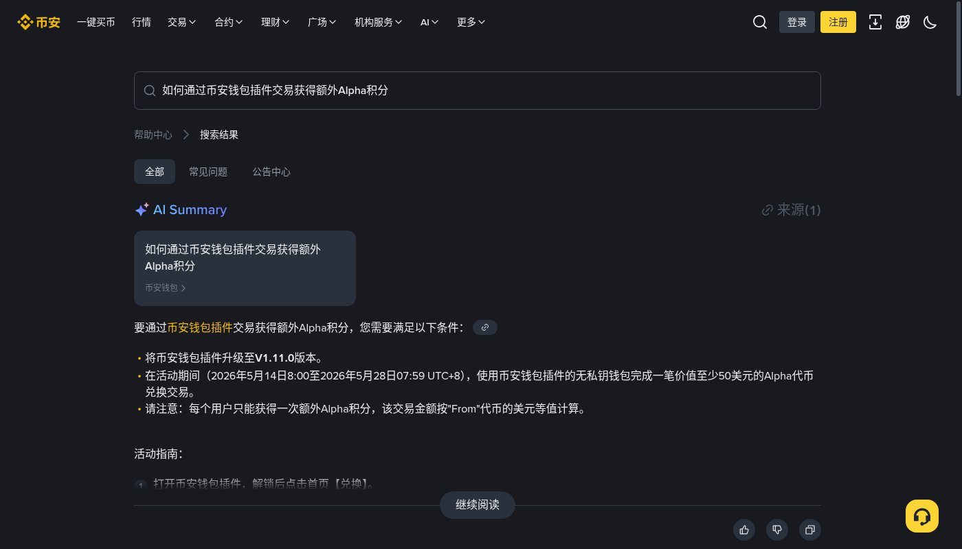The image size is (962, 549).
Task: Go to 帮助中心 breadcrumb
Action: pyautogui.click(x=153, y=135)
